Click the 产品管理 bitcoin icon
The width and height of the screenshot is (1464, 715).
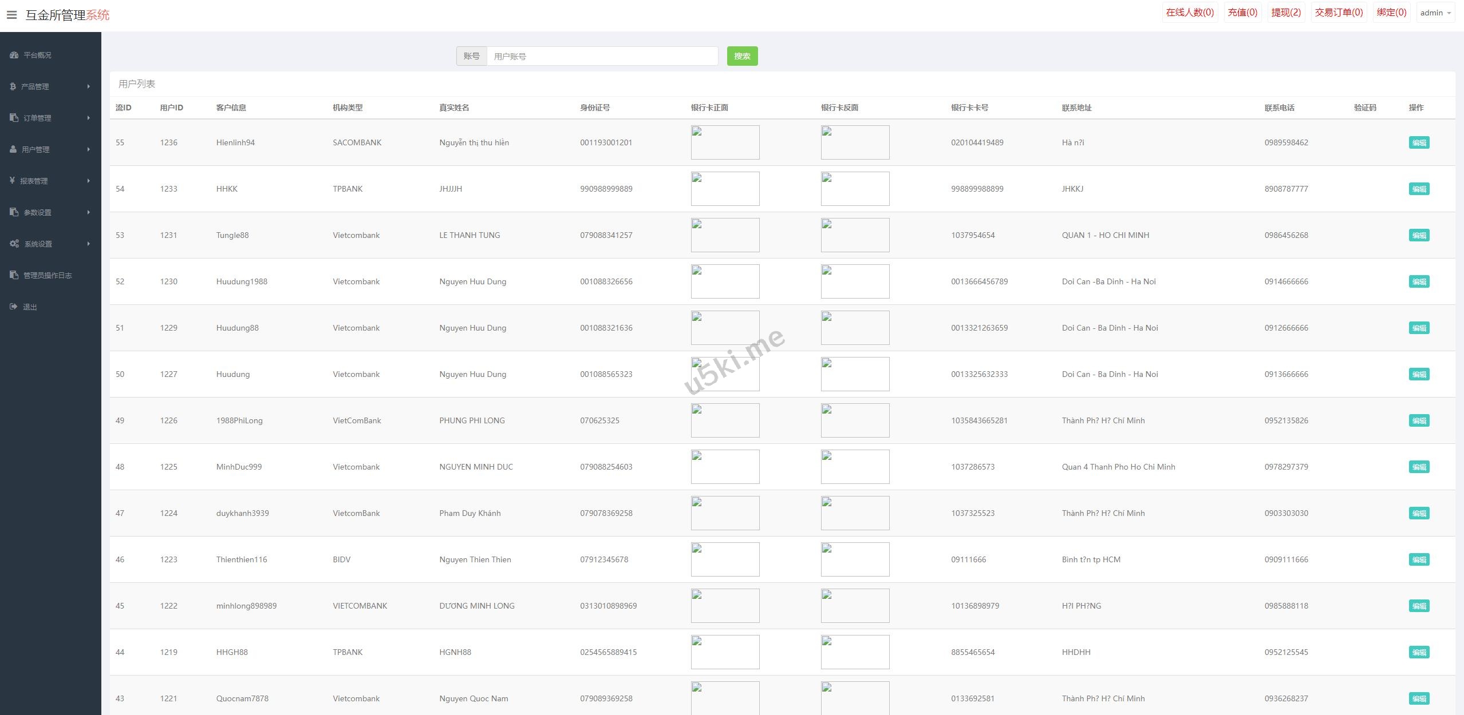click(13, 86)
